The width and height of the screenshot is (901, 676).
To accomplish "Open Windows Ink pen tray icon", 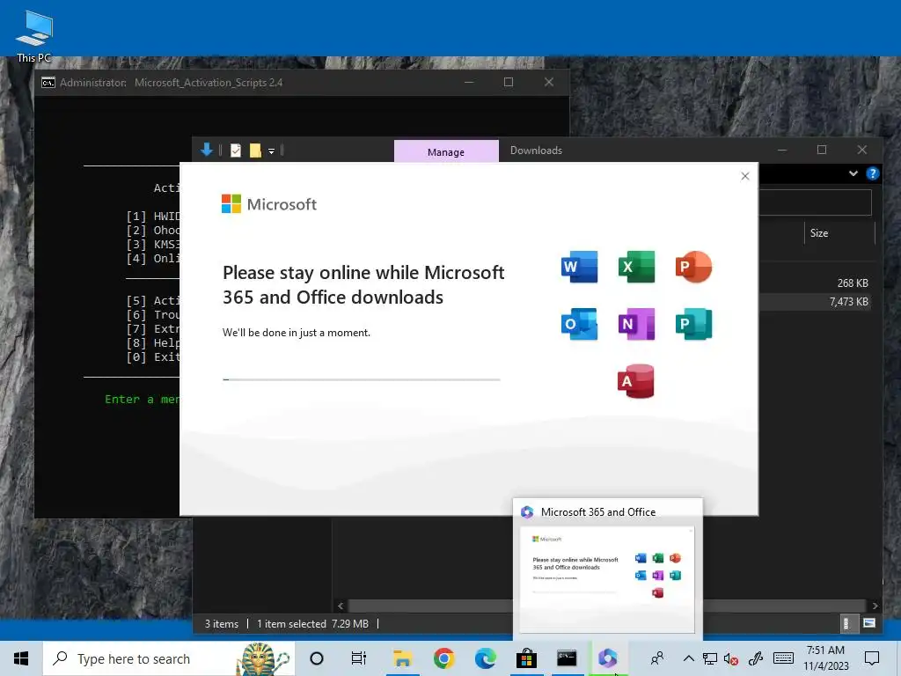I will coord(756,658).
